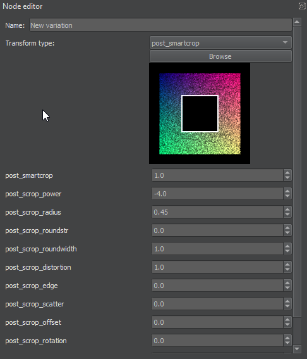Image resolution: width=307 pixels, height=359 pixels.
Task: Click the scrollbar down arrow
Action: (297, 349)
